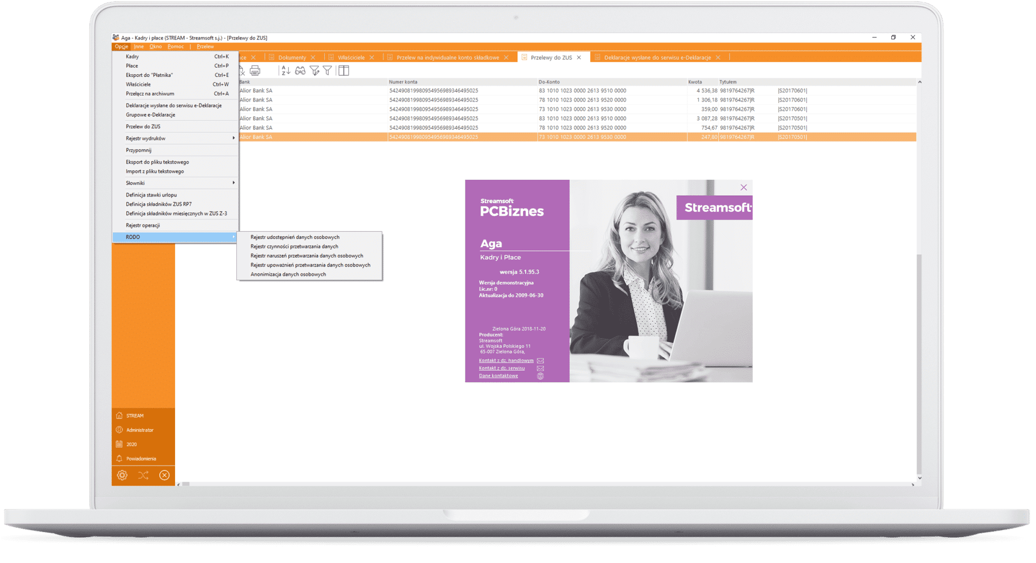Select Eksport do pliku tekstowego
1036x563 pixels.
click(175, 162)
